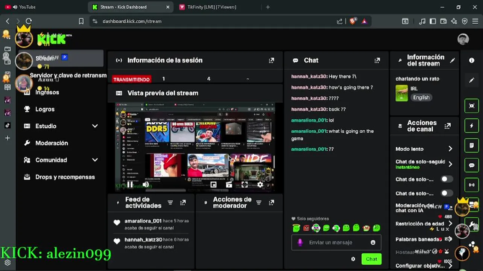Click the document icon in right rail

472,145
